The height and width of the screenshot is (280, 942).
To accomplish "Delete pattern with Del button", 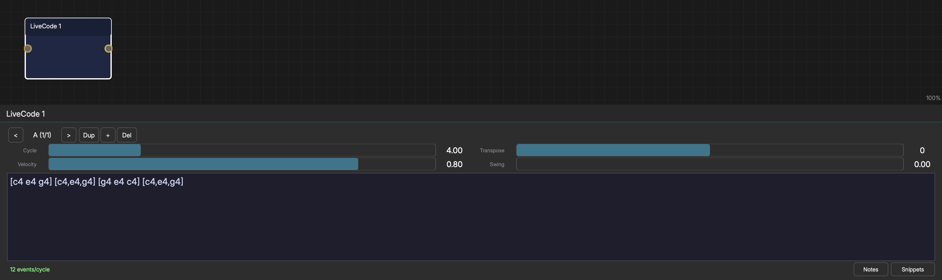I will point(127,135).
